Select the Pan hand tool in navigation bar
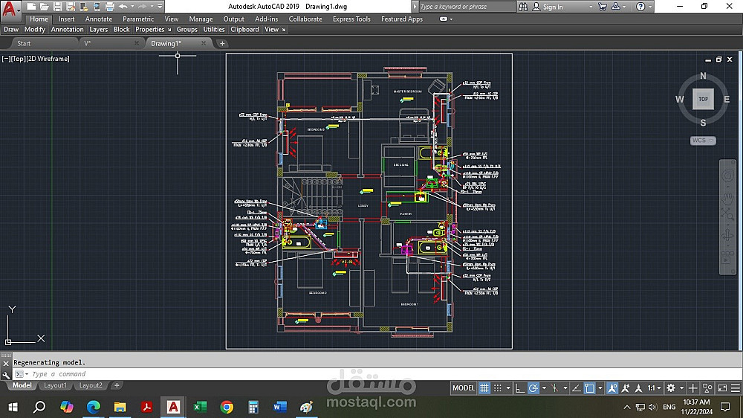 click(727, 198)
